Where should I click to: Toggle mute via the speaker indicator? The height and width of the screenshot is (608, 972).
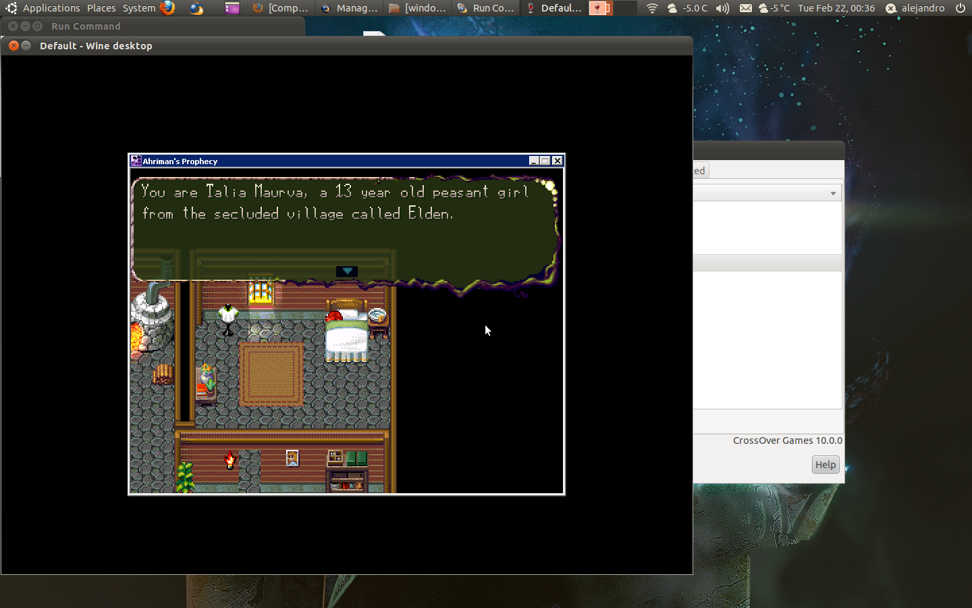(723, 8)
